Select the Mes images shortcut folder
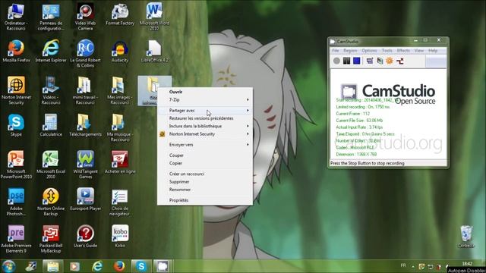Viewport: 486px width, 273px height. pyautogui.click(x=120, y=90)
